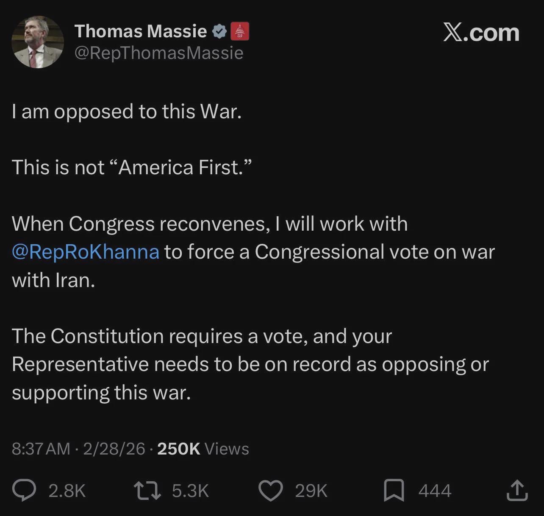Click the red GOP affiliation badge

tap(240, 31)
